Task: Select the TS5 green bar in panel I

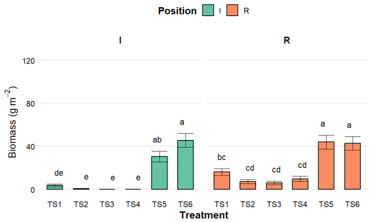Action: (159, 173)
